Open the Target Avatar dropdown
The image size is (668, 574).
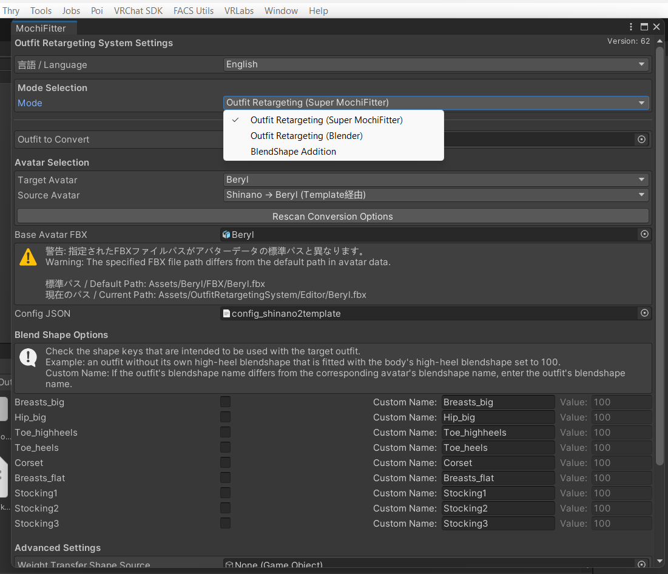click(x=436, y=180)
